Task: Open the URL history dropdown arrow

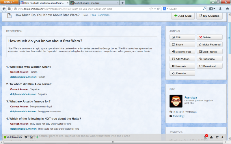Action: [x=155, y=9]
